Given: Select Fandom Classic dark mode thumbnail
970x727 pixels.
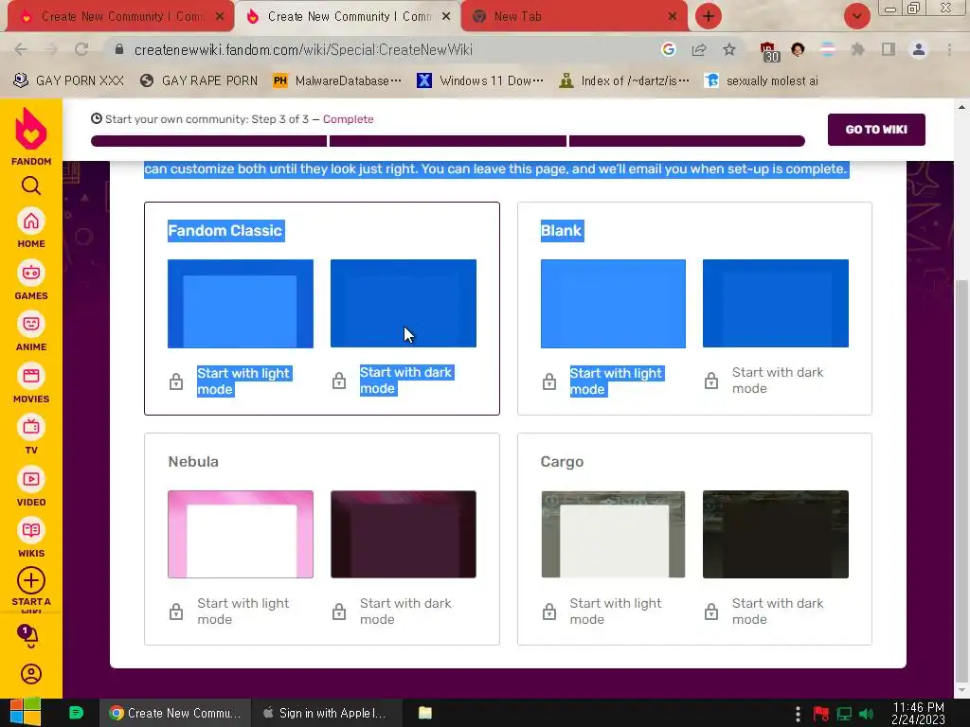Looking at the screenshot, I should [404, 304].
